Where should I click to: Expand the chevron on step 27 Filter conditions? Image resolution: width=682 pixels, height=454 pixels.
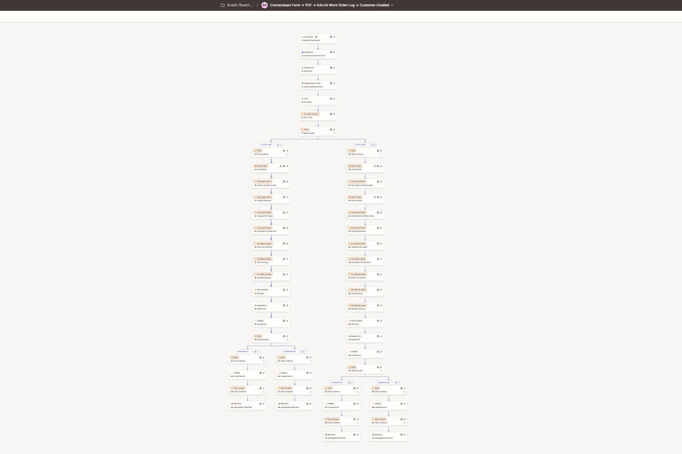(311, 392)
